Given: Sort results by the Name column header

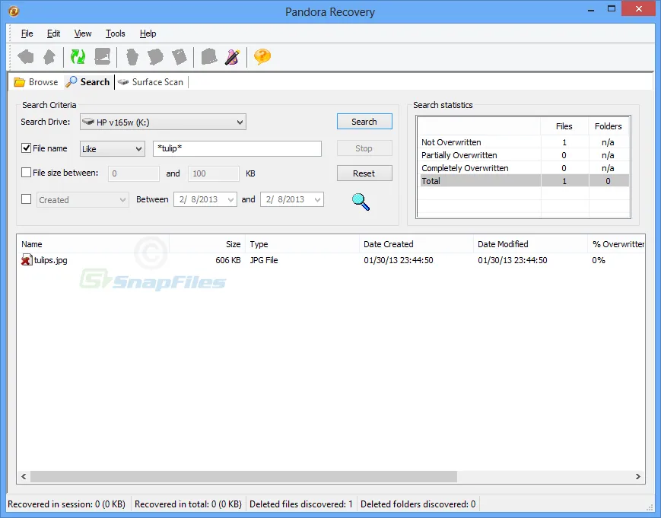Looking at the screenshot, I should point(93,244).
